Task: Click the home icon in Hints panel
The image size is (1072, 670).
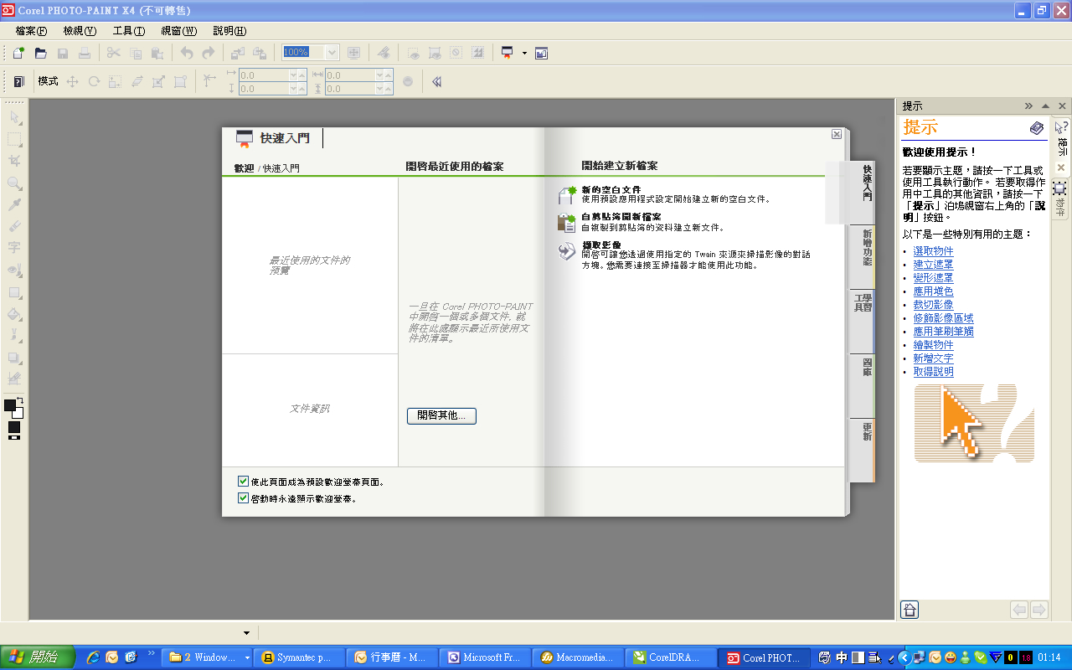Action: click(910, 610)
